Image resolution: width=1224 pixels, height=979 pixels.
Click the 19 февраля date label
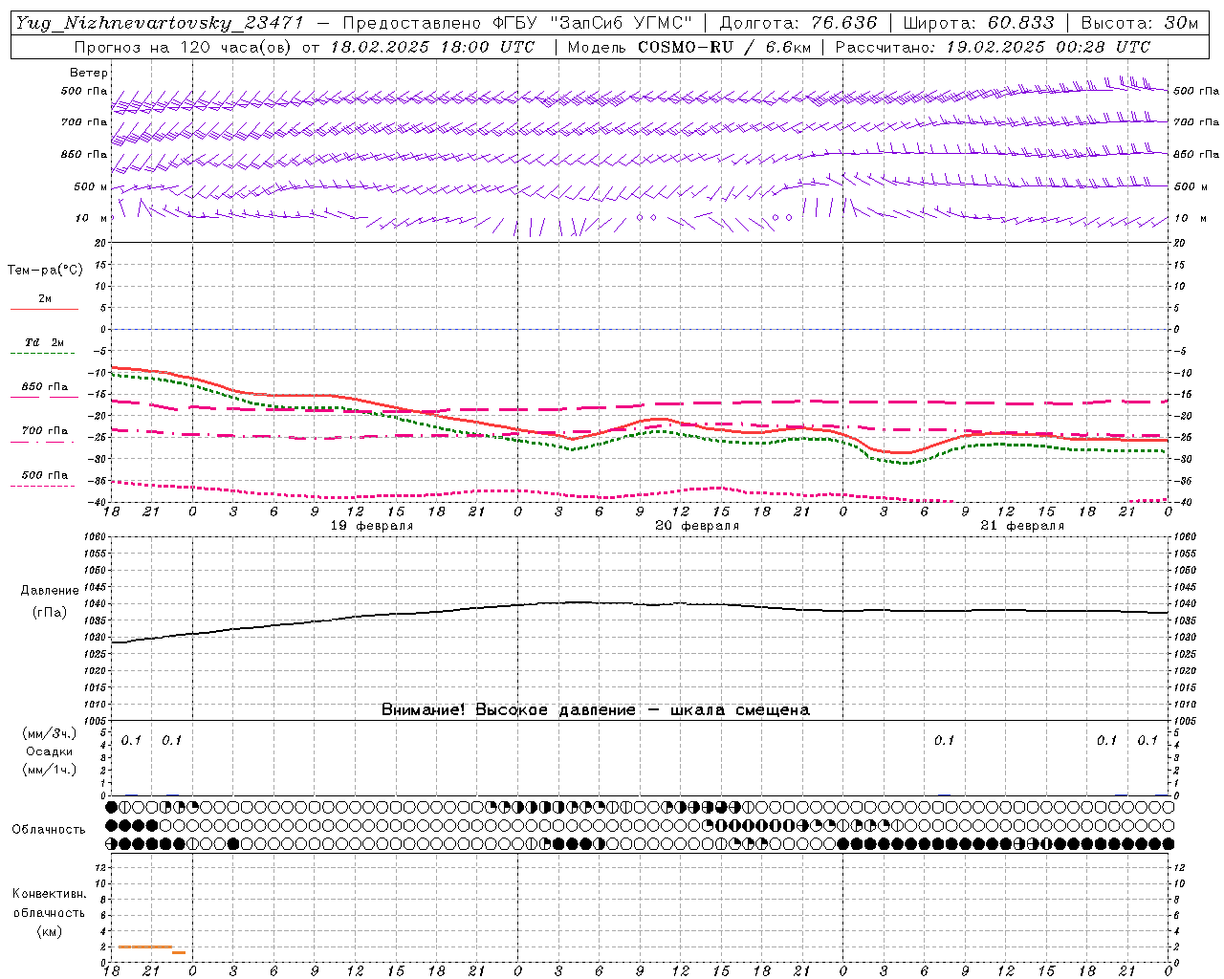[372, 526]
